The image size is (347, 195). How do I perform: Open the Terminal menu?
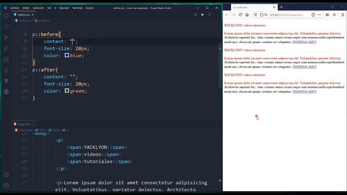tap(77, 8)
